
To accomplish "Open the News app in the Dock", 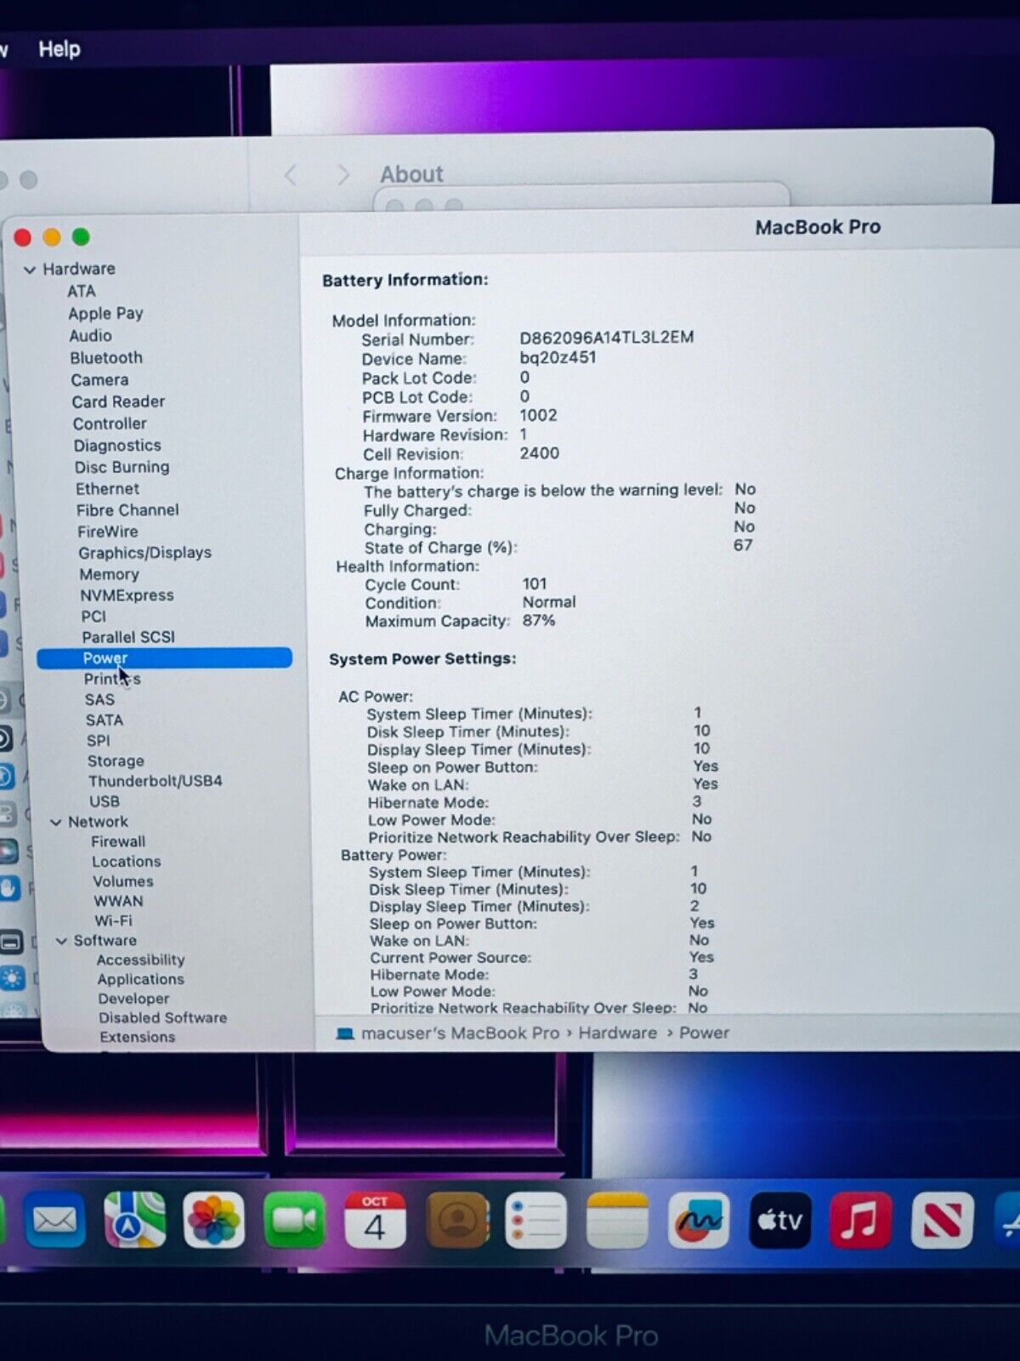I will (942, 1221).
